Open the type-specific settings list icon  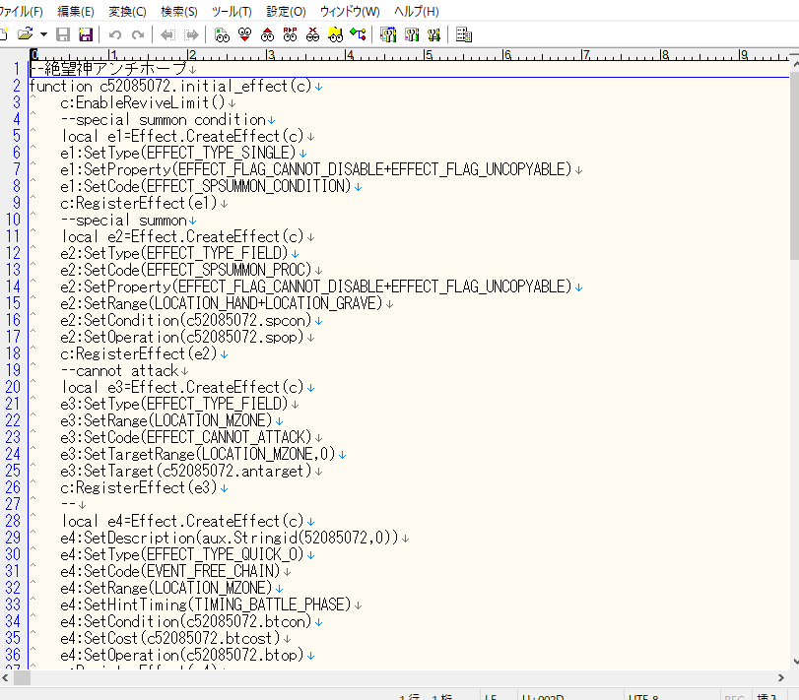click(x=388, y=34)
